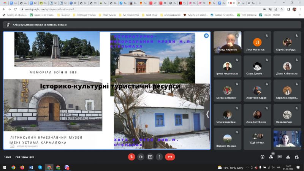Open a new browser tab
304x171 pixels.
pos(260,3)
